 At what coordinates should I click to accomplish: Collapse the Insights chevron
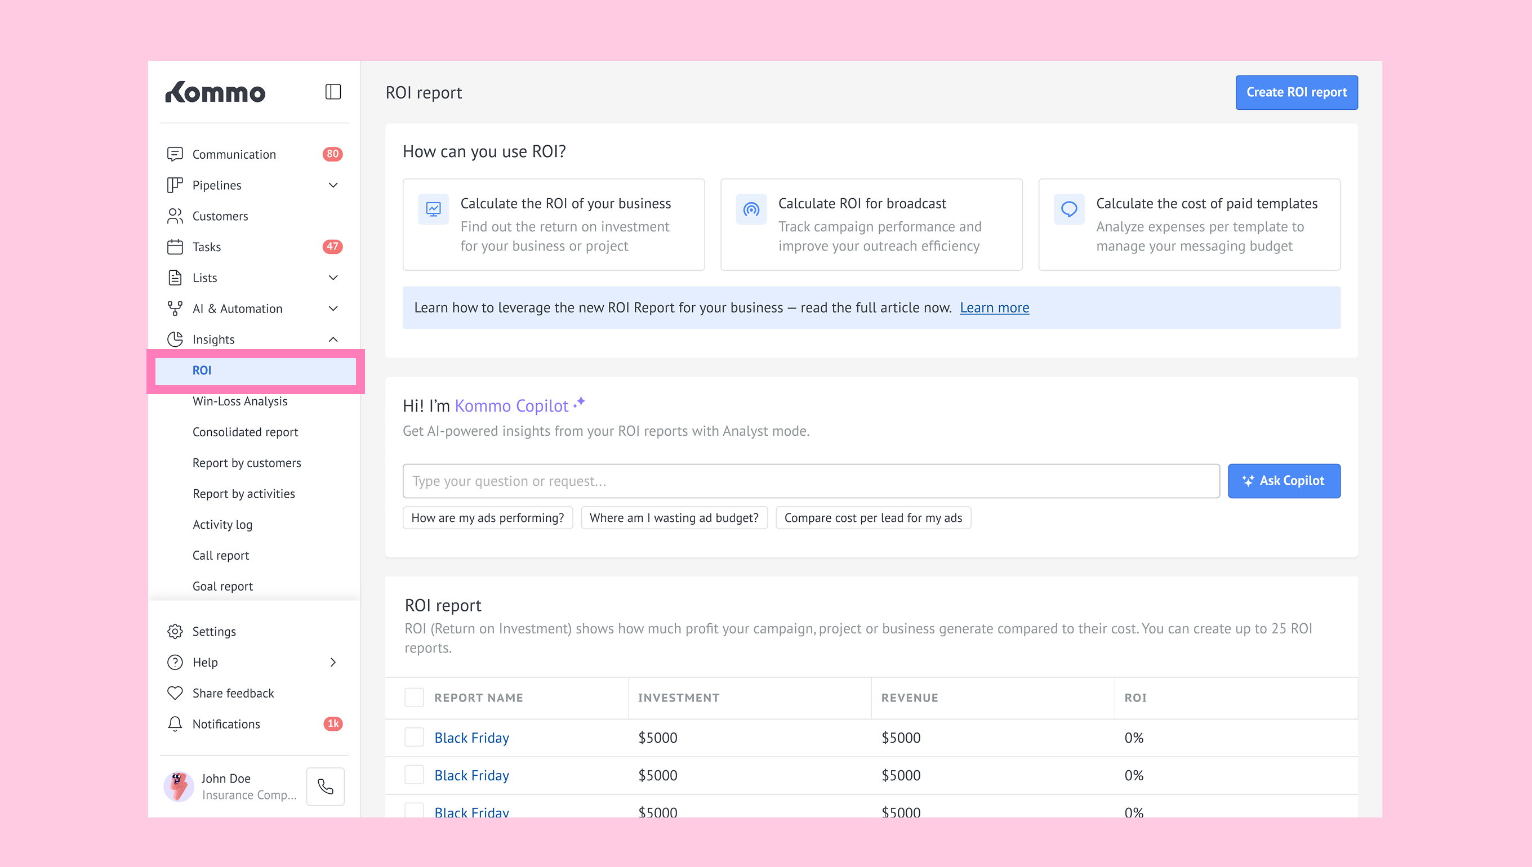click(333, 339)
